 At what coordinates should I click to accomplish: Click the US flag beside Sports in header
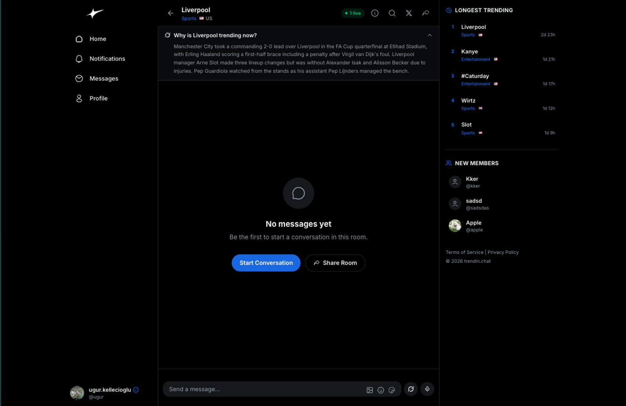[201, 18]
